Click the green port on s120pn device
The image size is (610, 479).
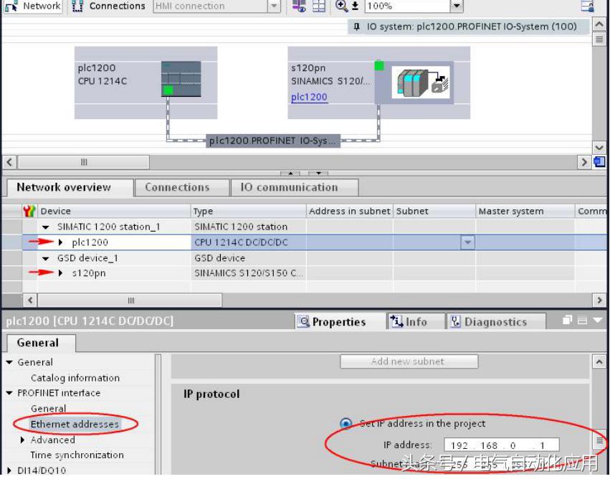(379, 65)
